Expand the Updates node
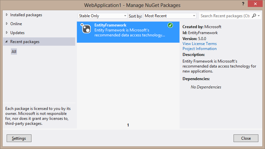The width and height of the screenshot is (265, 149). click(x=7, y=32)
